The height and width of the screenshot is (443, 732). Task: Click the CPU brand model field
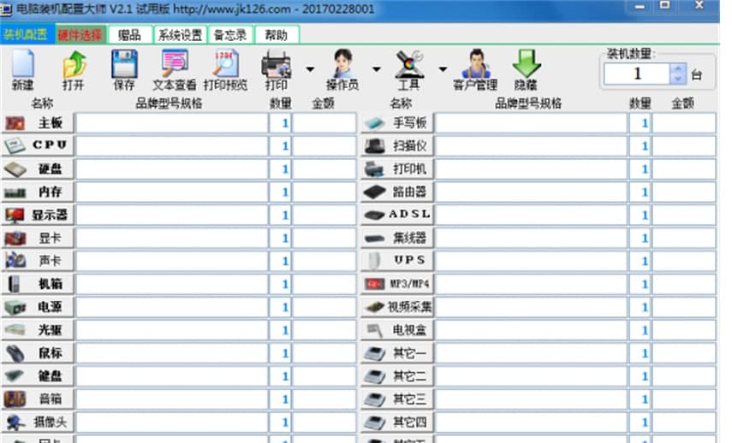point(172,146)
